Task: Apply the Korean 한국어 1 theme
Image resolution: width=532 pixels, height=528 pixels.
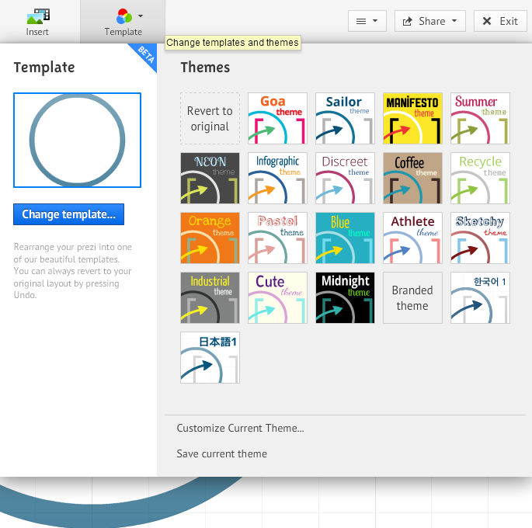Action: (480, 297)
